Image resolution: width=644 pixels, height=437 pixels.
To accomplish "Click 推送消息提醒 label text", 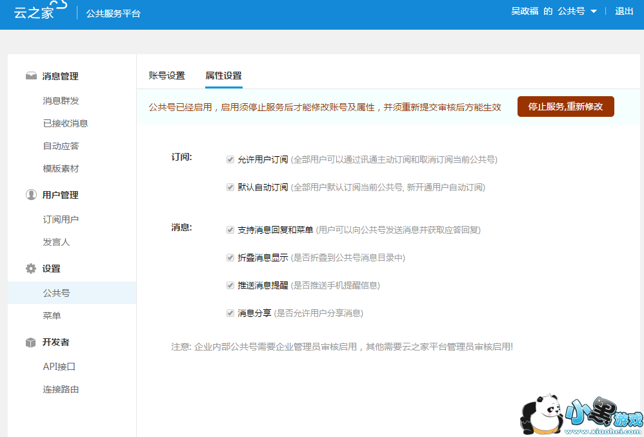I will [263, 285].
